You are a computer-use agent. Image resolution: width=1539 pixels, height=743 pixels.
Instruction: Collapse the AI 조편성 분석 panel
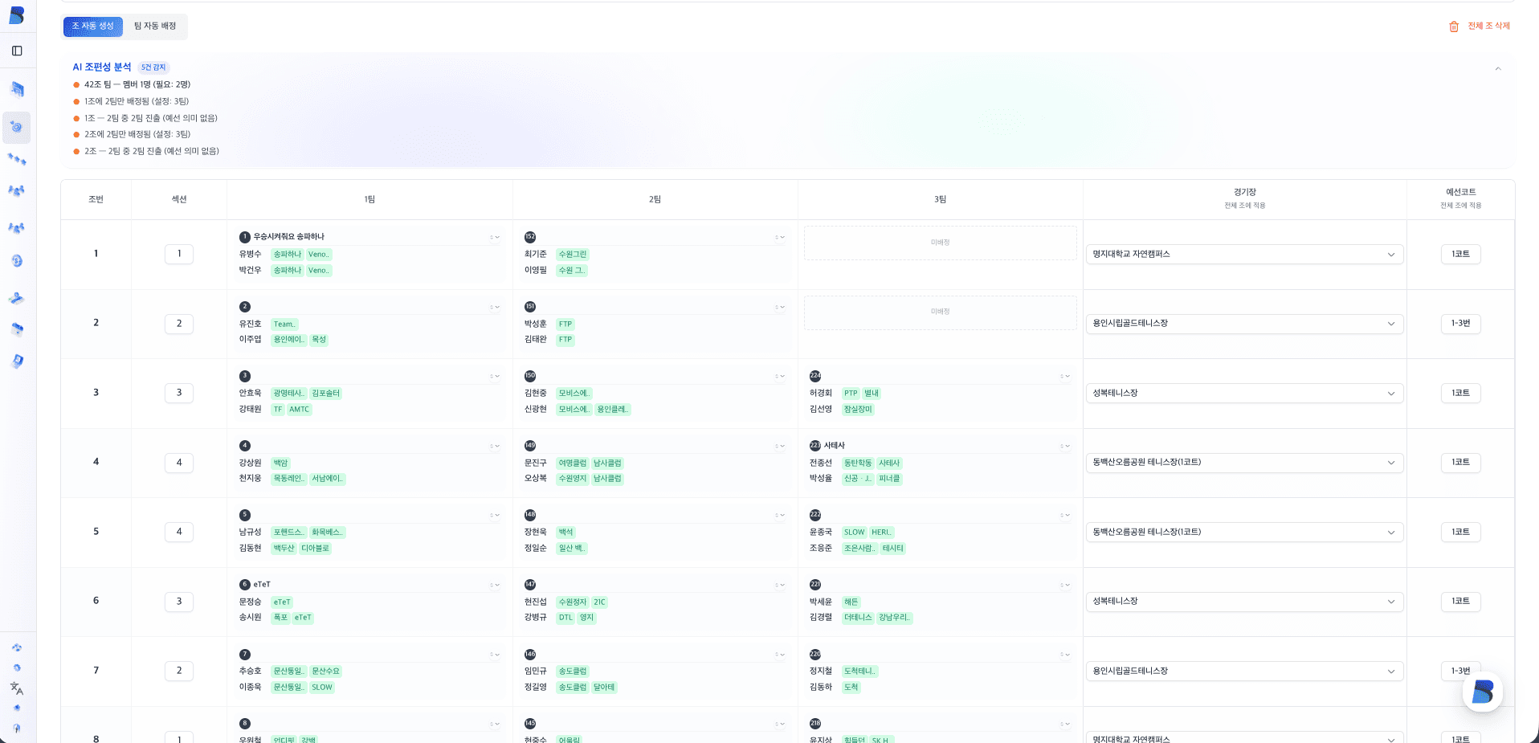click(1497, 69)
